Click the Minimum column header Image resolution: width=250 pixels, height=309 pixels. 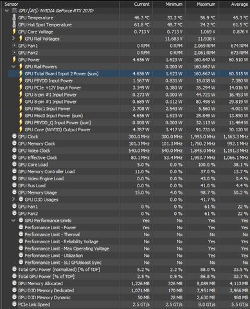click(174, 4)
